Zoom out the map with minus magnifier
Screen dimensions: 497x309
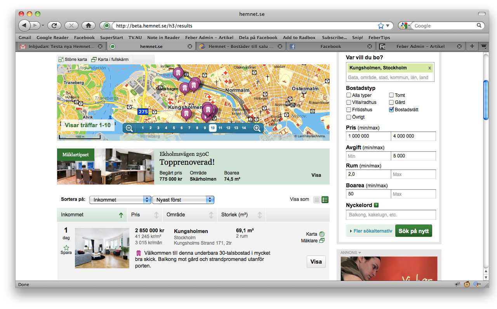[x=129, y=128]
